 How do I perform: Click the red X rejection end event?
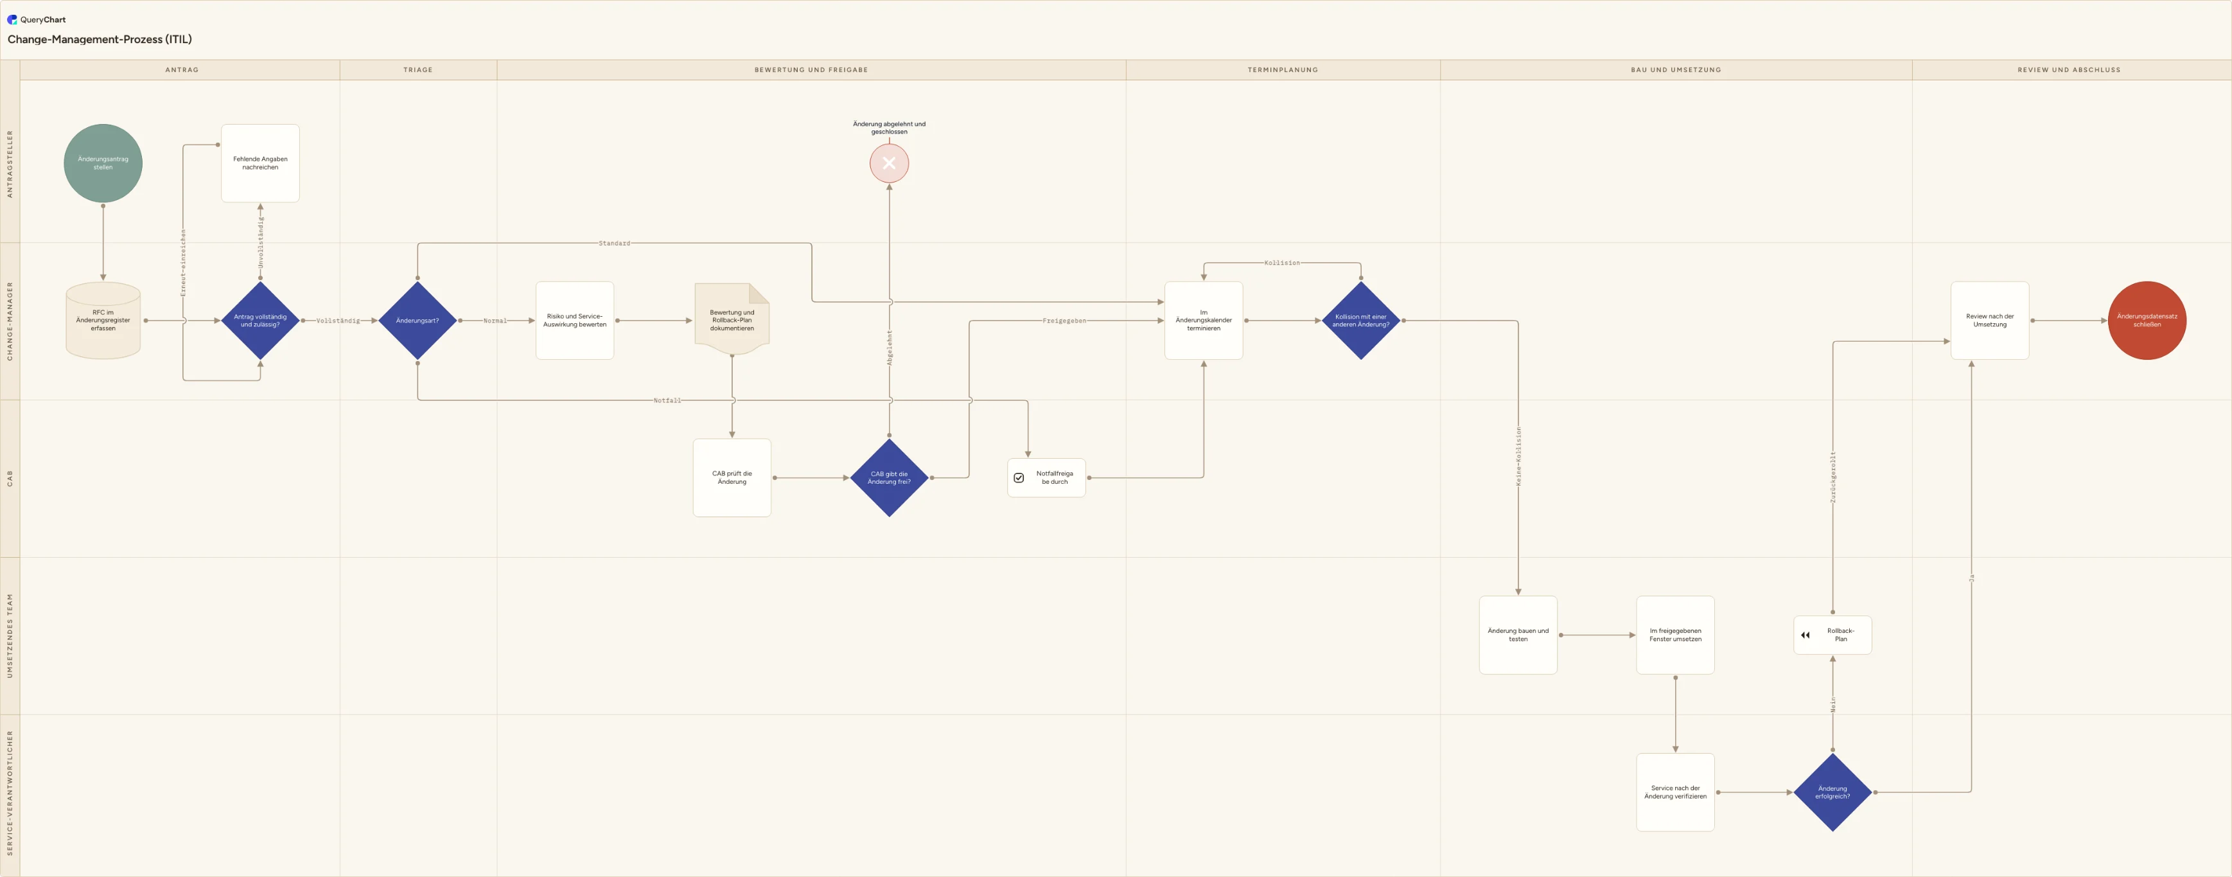pyautogui.click(x=889, y=163)
